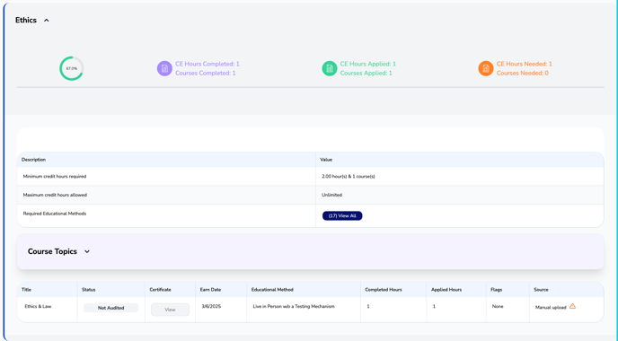Screen dimensions: 618x341
Task: Collapse the Ethics section chevron
Action: 47,20
